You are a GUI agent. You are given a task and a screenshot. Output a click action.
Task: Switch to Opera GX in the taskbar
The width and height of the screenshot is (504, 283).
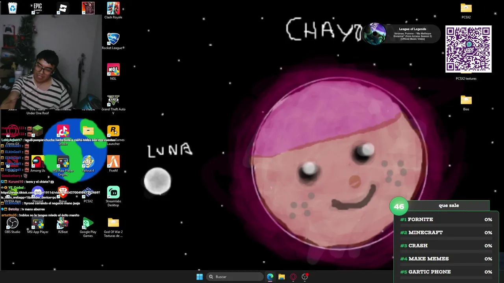click(293, 277)
